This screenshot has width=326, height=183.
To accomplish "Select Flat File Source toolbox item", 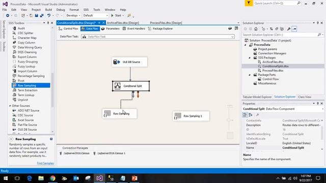I will (x=27, y=125).
